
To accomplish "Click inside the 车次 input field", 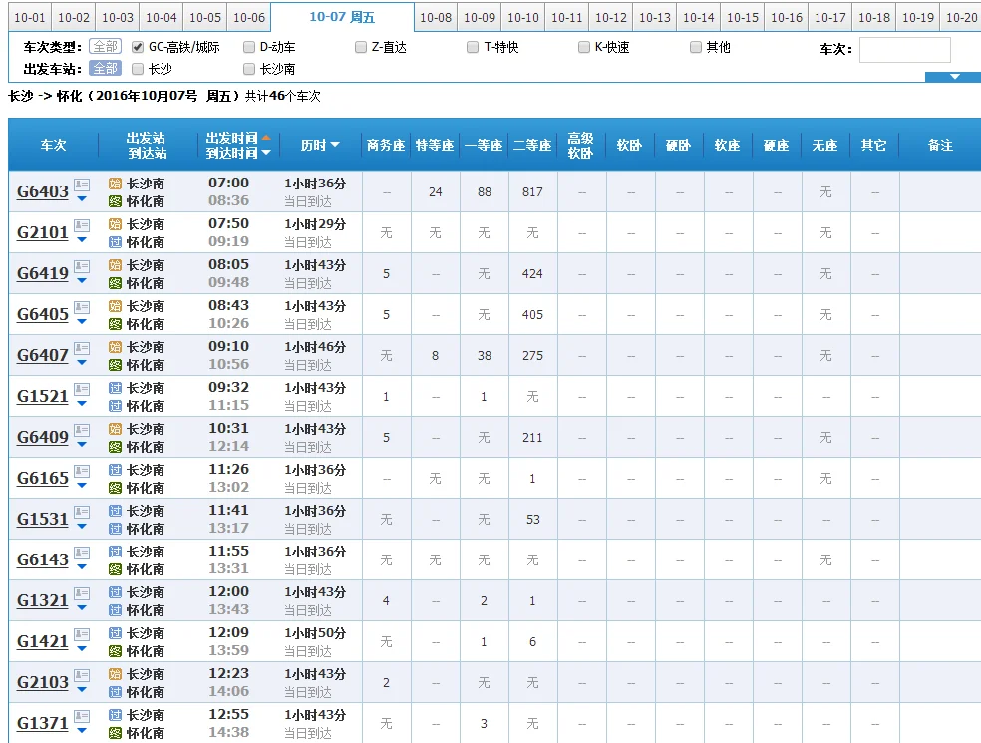I will coord(904,49).
